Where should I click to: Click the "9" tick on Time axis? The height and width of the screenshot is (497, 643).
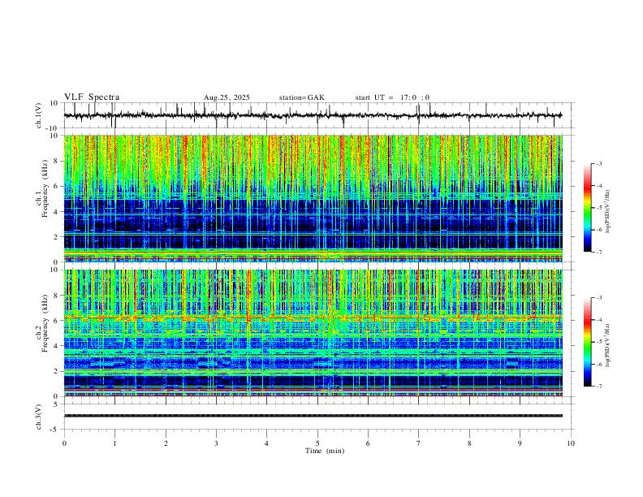pos(520,443)
